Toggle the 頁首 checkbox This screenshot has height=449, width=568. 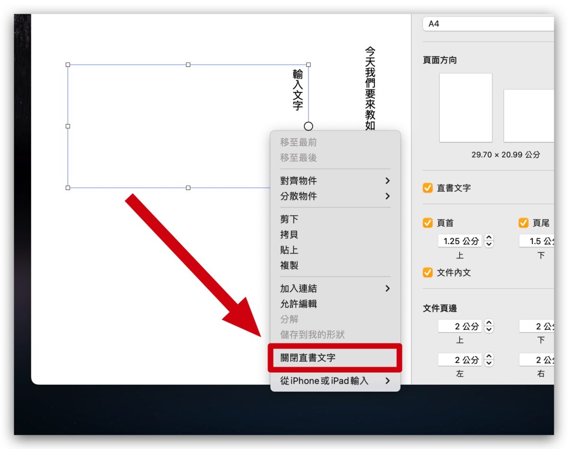[428, 222]
